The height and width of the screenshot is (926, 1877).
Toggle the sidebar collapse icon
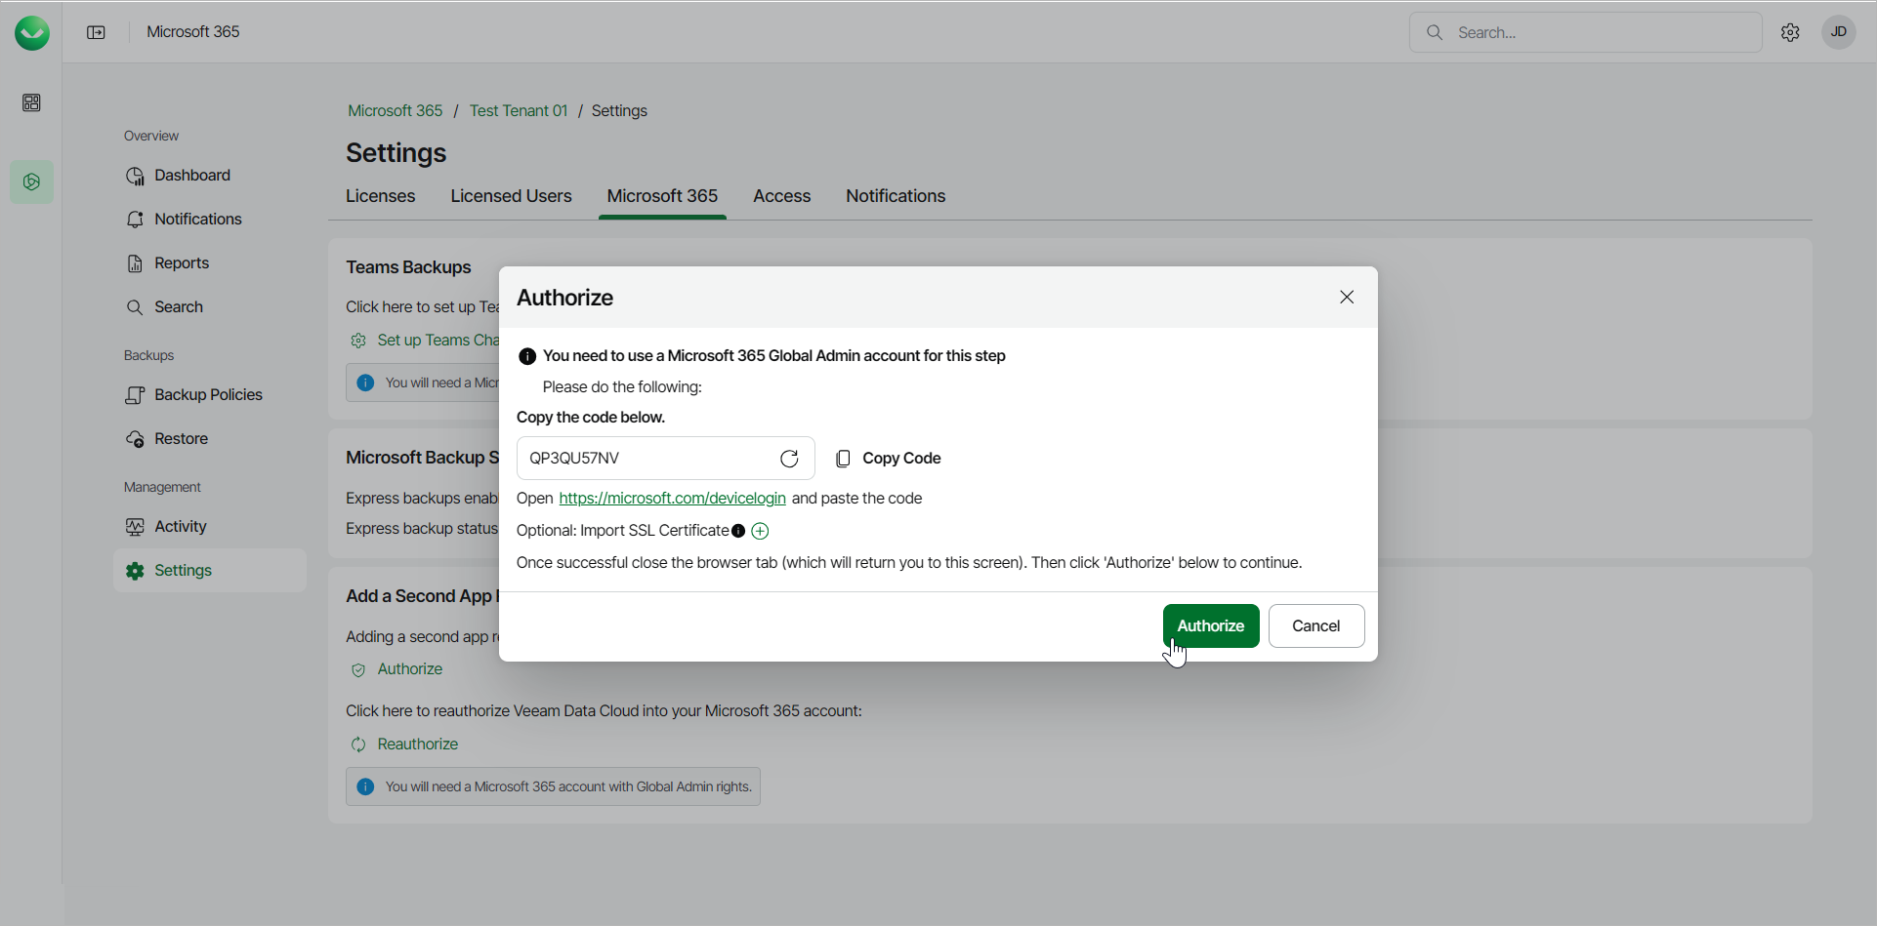point(96,32)
